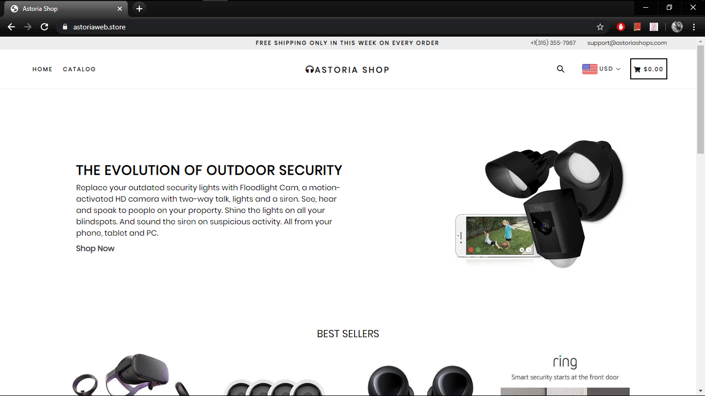The width and height of the screenshot is (705, 396).
Task: Open the Chrome three-dot menu
Action: click(x=694, y=27)
